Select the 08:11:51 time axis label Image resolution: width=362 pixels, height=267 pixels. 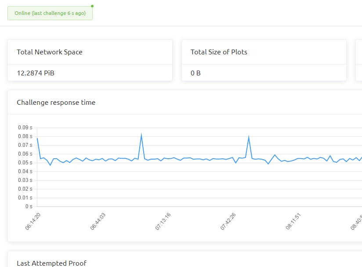(293, 221)
